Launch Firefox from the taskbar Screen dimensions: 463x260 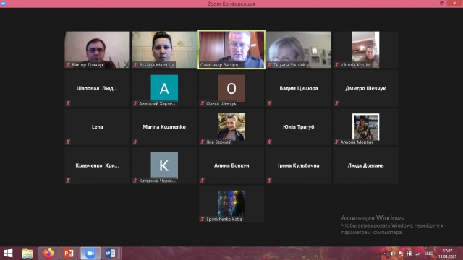(x=48, y=253)
